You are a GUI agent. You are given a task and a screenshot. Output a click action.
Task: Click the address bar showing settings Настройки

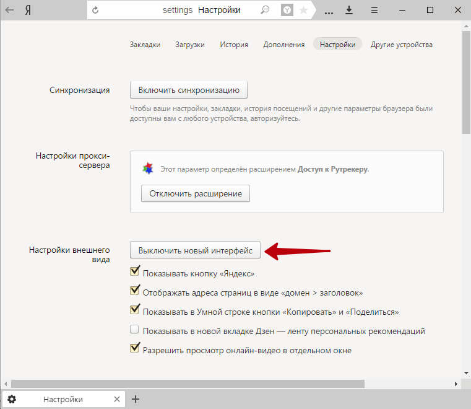(x=201, y=10)
